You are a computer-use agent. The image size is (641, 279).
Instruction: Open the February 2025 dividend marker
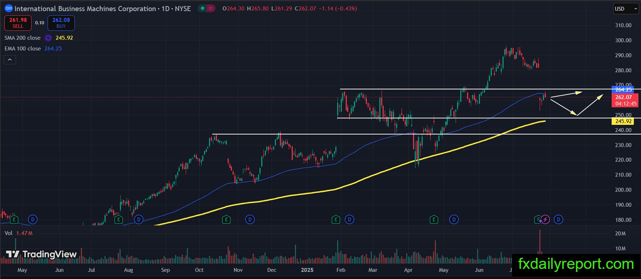click(350, 219)
